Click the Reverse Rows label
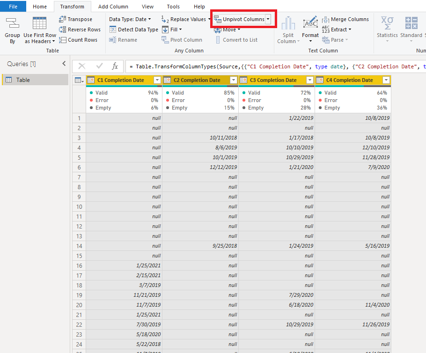 (84, 29)
